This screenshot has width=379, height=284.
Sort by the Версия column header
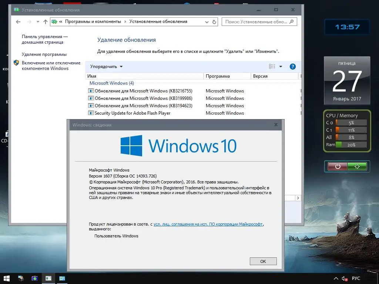tap(275, 76)
